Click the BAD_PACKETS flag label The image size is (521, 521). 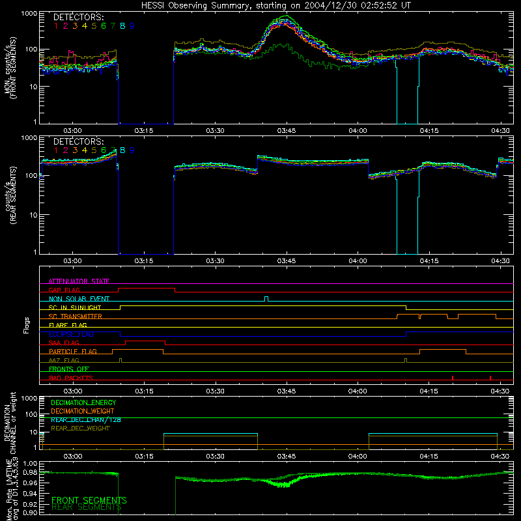coord(71,378)
